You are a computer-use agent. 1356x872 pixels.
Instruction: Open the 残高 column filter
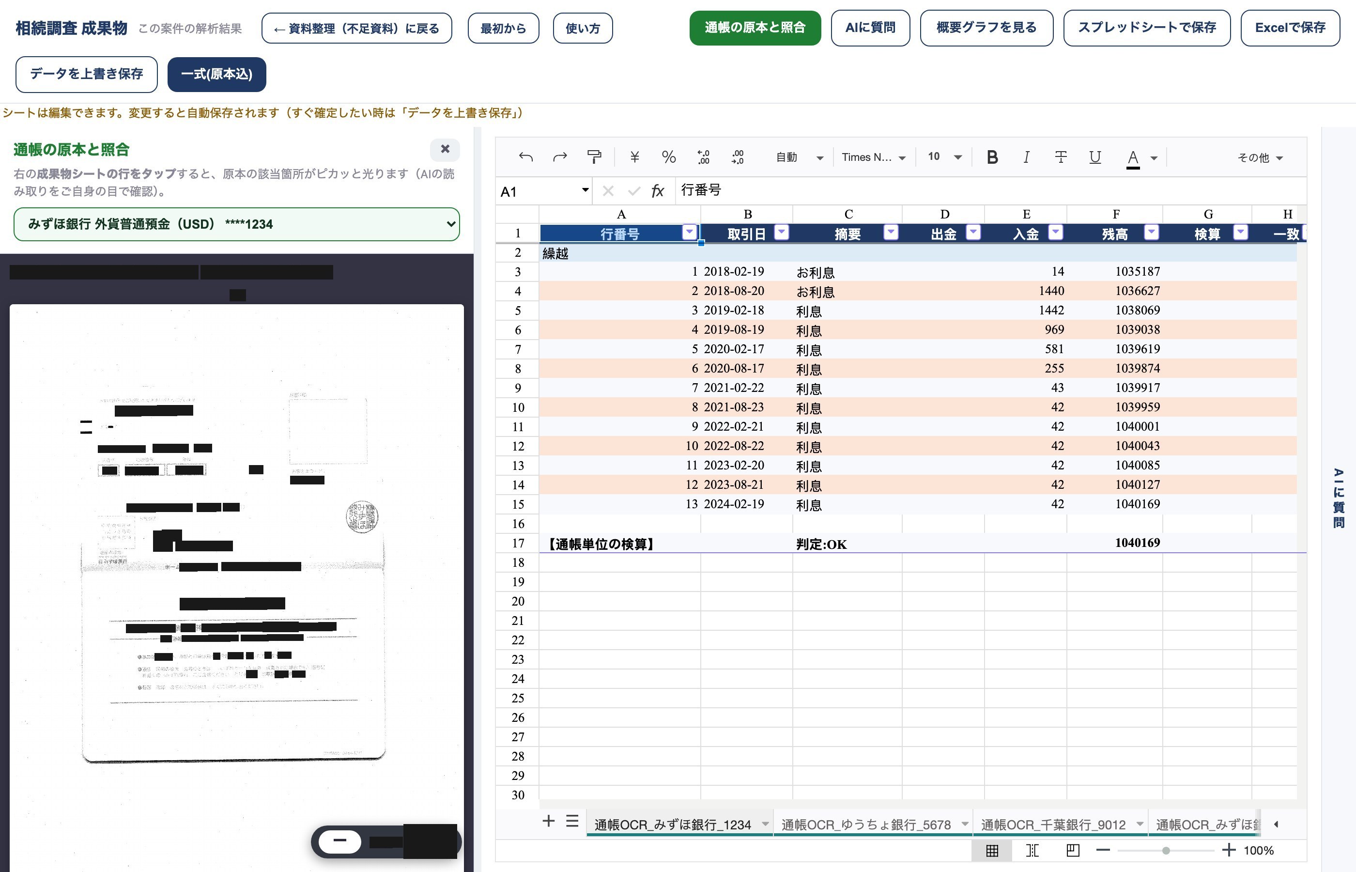click(1151, 232)
